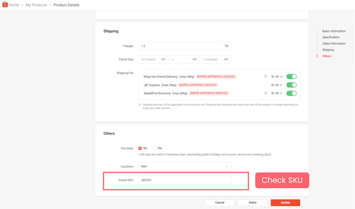Viewport: 355px width, 209px height.
Task: Edit Ninja Van shipping fee pencil icon
Action: [x=281, y=77]
